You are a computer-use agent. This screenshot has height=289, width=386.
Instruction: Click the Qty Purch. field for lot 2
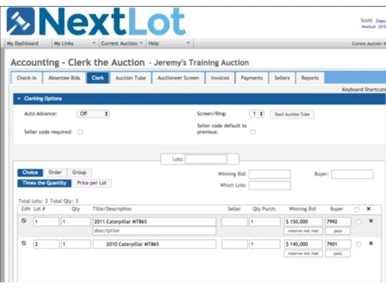(x=265, y=244)
